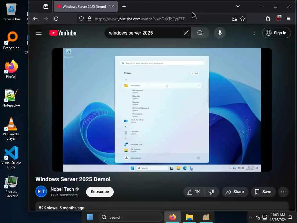
Task: Open Recycle Bin on the desktop
Action: 11,12
